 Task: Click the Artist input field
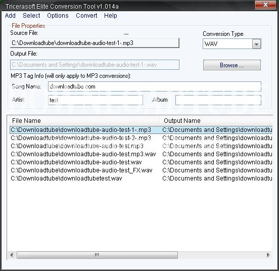click(96, 100)
